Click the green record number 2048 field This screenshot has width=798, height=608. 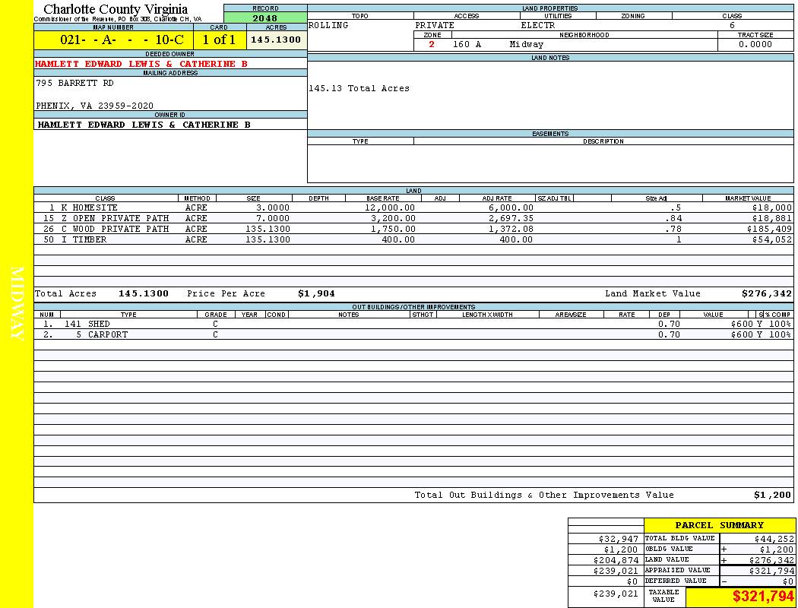(264, 18)
